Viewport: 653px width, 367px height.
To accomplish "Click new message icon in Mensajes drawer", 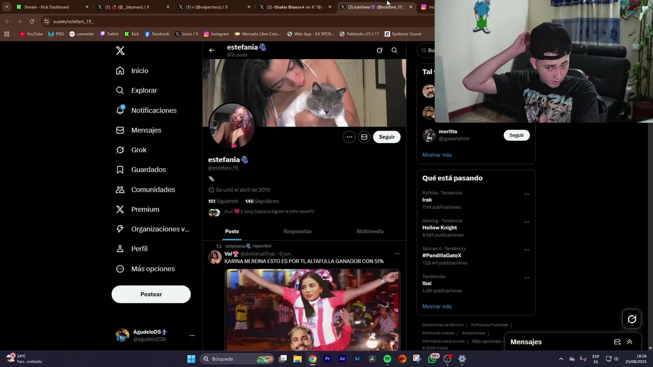I will tap(617, 342).
